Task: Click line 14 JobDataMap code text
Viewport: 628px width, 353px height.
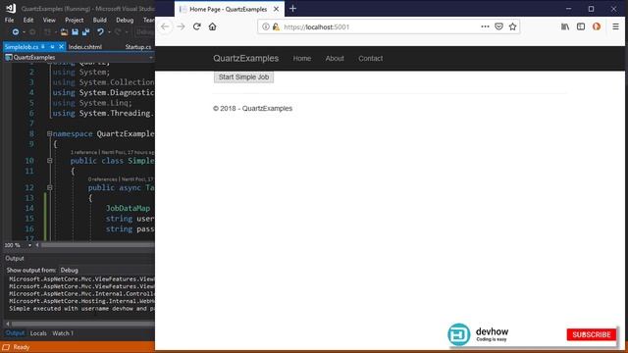Action: point(128,208)
